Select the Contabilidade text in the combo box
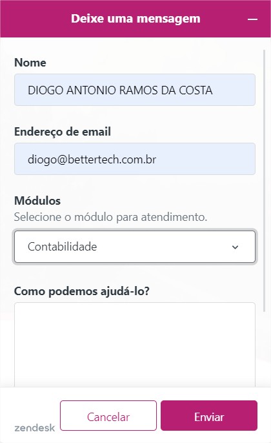Image resolution: width=271 pixels, height=443 pixels. click(62, 247)
